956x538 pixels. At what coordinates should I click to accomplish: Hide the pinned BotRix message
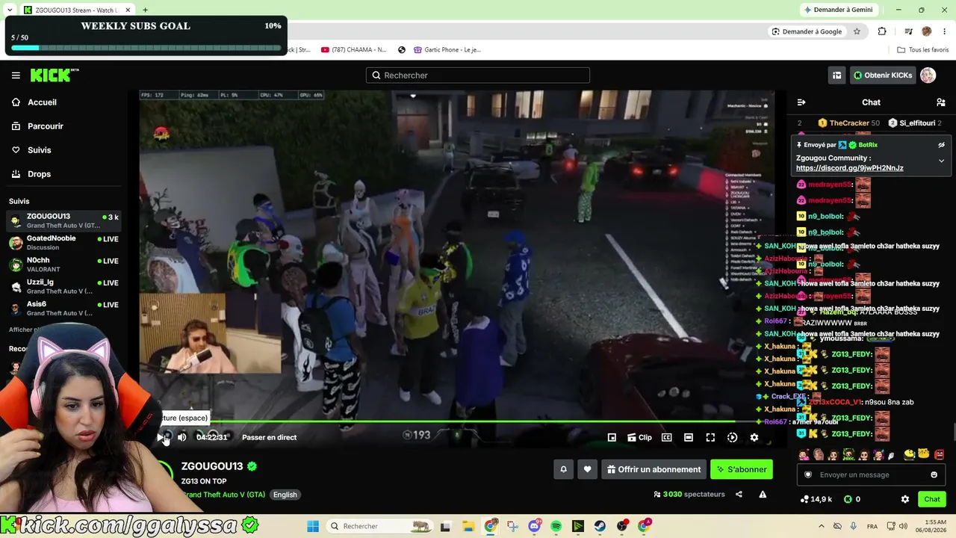tap(941, 145)
